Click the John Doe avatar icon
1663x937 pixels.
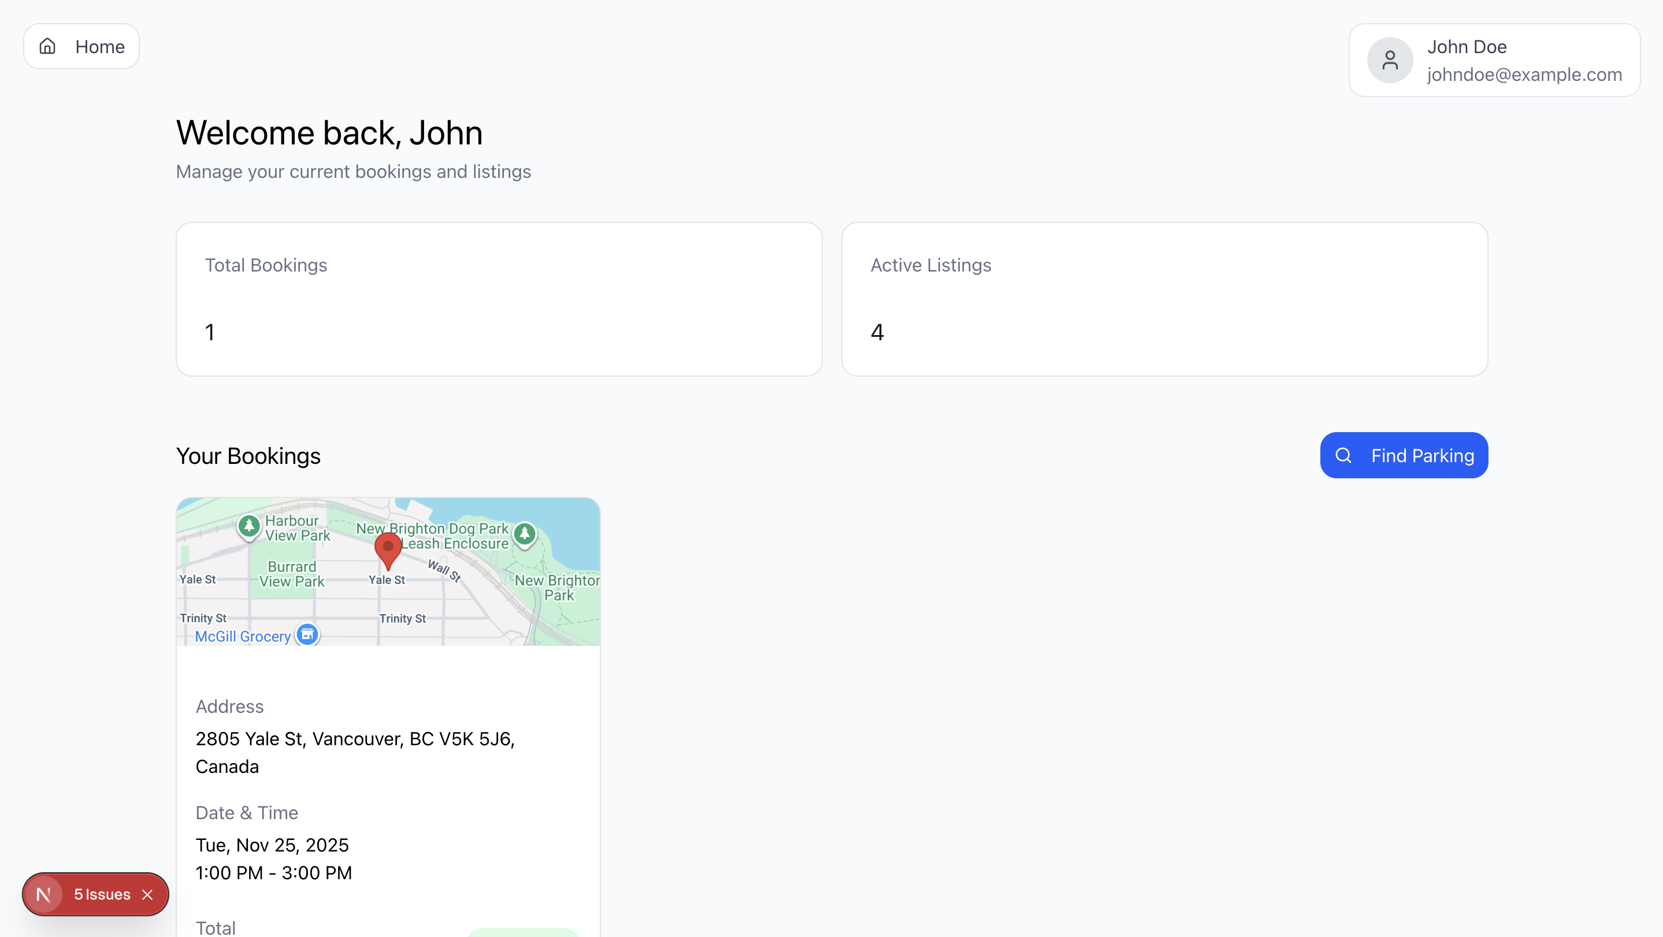[1389, 60]
